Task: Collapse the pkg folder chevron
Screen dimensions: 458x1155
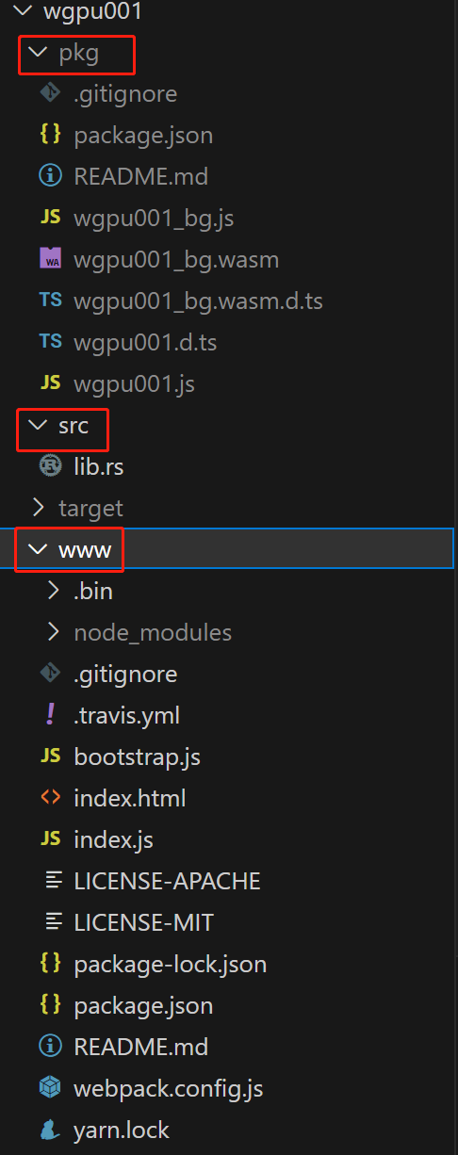Action: click(x=39, y=54)
